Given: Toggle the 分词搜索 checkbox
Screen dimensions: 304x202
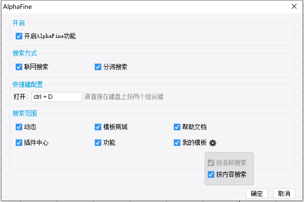Looking at the screenshot, I should pyautogui.click(x=98, y=67).
